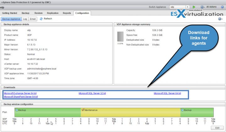Open the gear settings icon below the logo
This screenshot has height=132, width=226.
click(220, 19)
